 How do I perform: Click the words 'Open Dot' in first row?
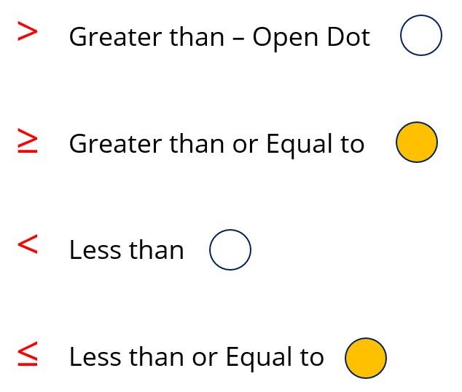tap(311, 38)
